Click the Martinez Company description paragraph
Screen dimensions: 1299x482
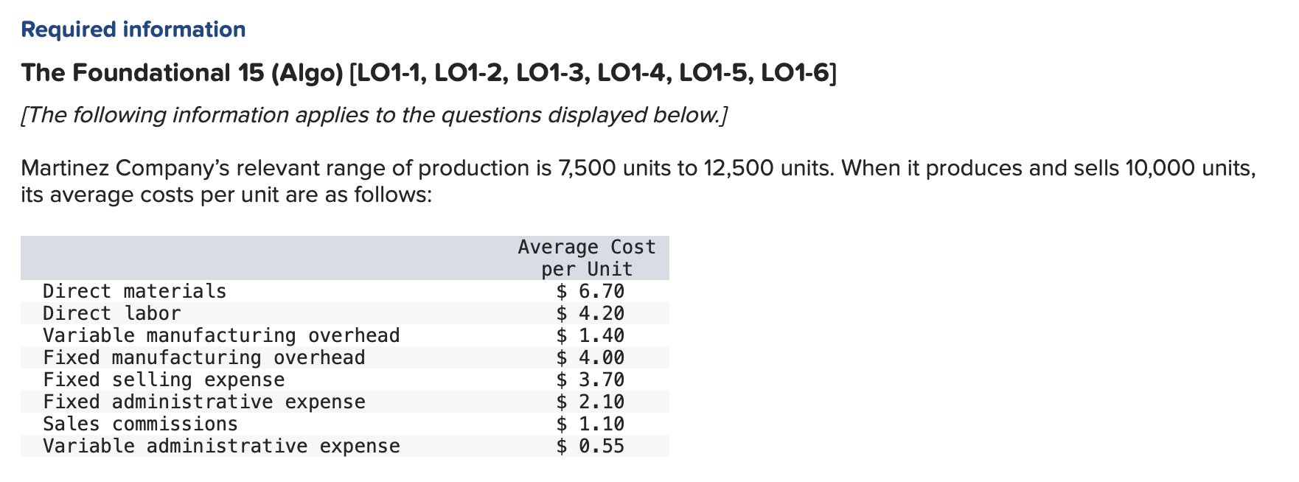[638, 181]
